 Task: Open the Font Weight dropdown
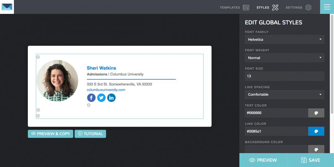pos(285,58)
